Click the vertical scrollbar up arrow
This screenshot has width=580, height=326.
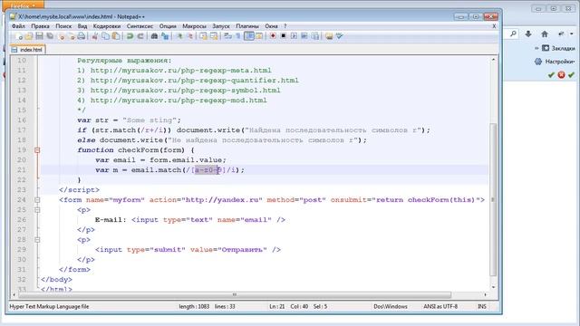pyautogui.click(x=493, y=60)
